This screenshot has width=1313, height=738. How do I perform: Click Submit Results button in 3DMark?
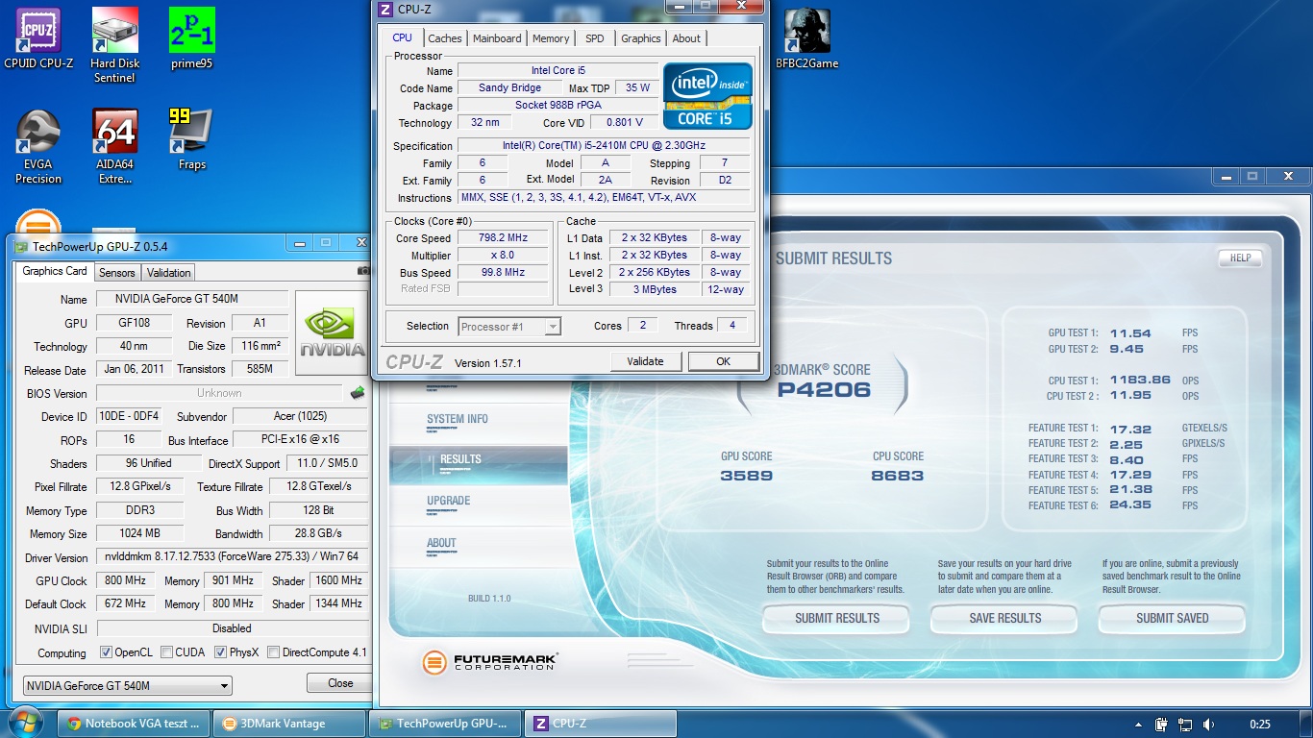[836, 618]
